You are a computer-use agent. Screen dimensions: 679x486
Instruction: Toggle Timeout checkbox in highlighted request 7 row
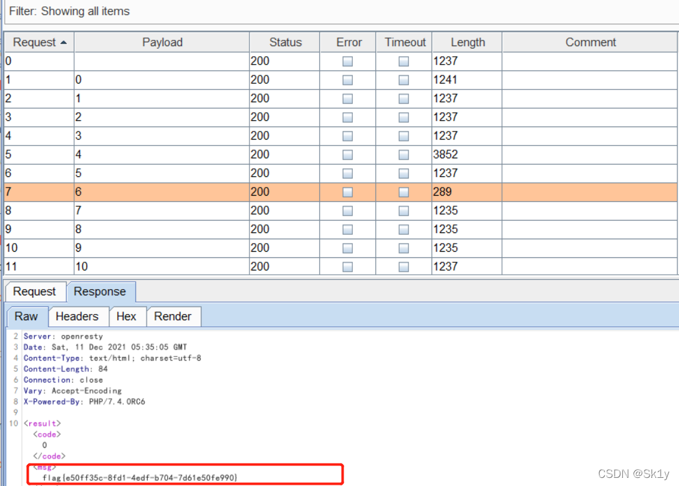(x=403, y=192)
